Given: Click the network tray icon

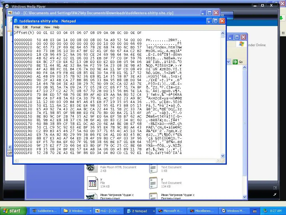Looking at the screenshot, I should click(x=265, y=211).
